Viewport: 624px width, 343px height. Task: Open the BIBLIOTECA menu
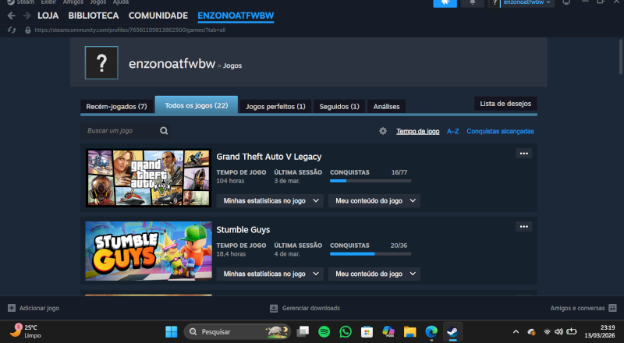(94, 16)
